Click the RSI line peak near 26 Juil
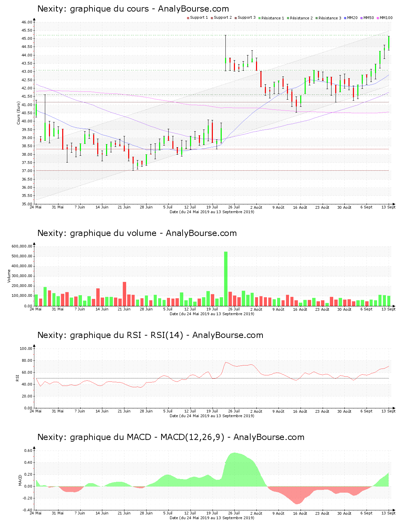408x527 pixels. (x=226, y=362)
